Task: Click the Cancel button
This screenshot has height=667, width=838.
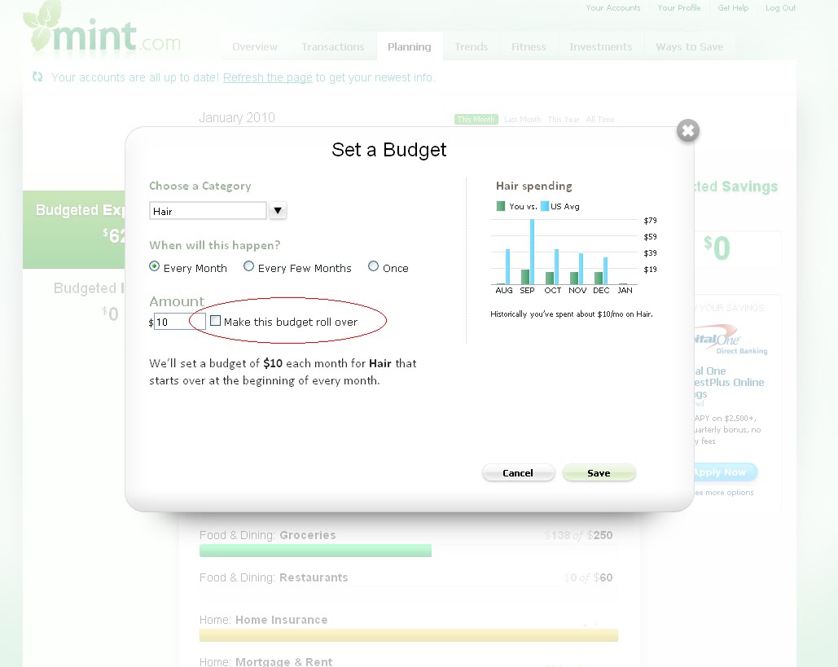Action: coord(518,473)
